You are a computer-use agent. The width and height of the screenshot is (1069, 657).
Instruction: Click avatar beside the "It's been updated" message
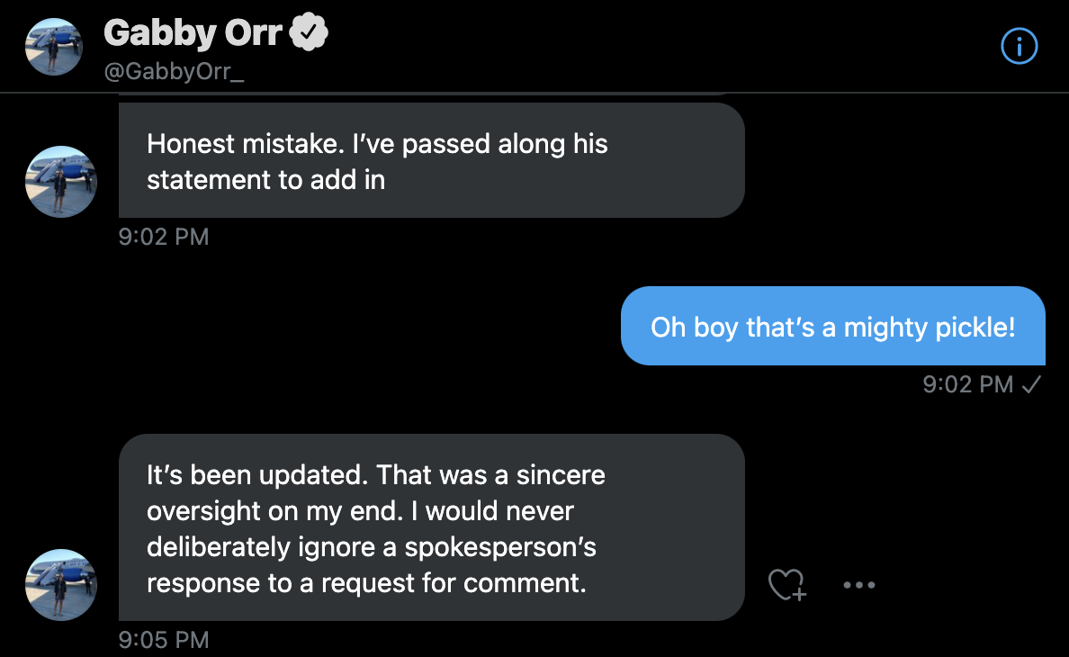click(61, 585)
